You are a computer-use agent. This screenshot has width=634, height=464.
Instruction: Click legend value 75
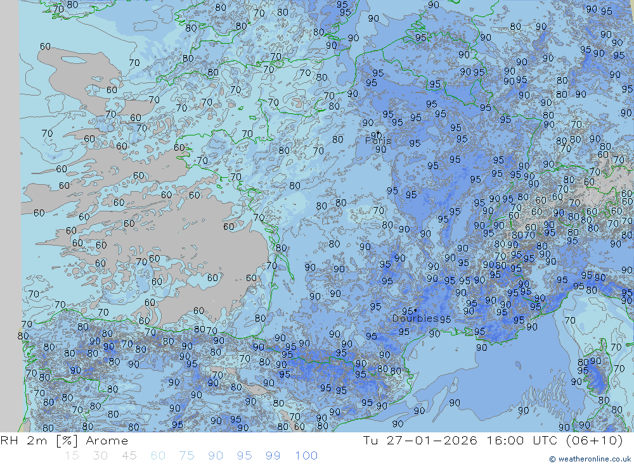[187, 456]
